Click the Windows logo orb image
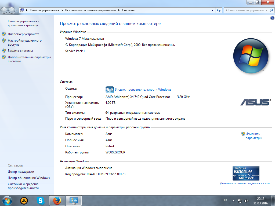This screenshot has height=206, width=275. pos(251,56)
